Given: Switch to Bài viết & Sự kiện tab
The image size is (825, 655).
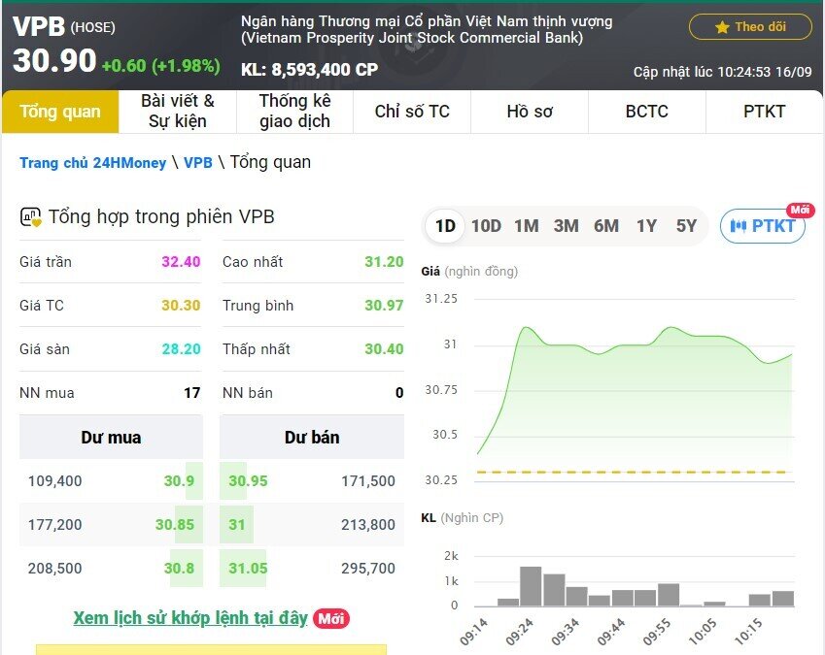Looking at the screenshot, I should tap(178, 112).
